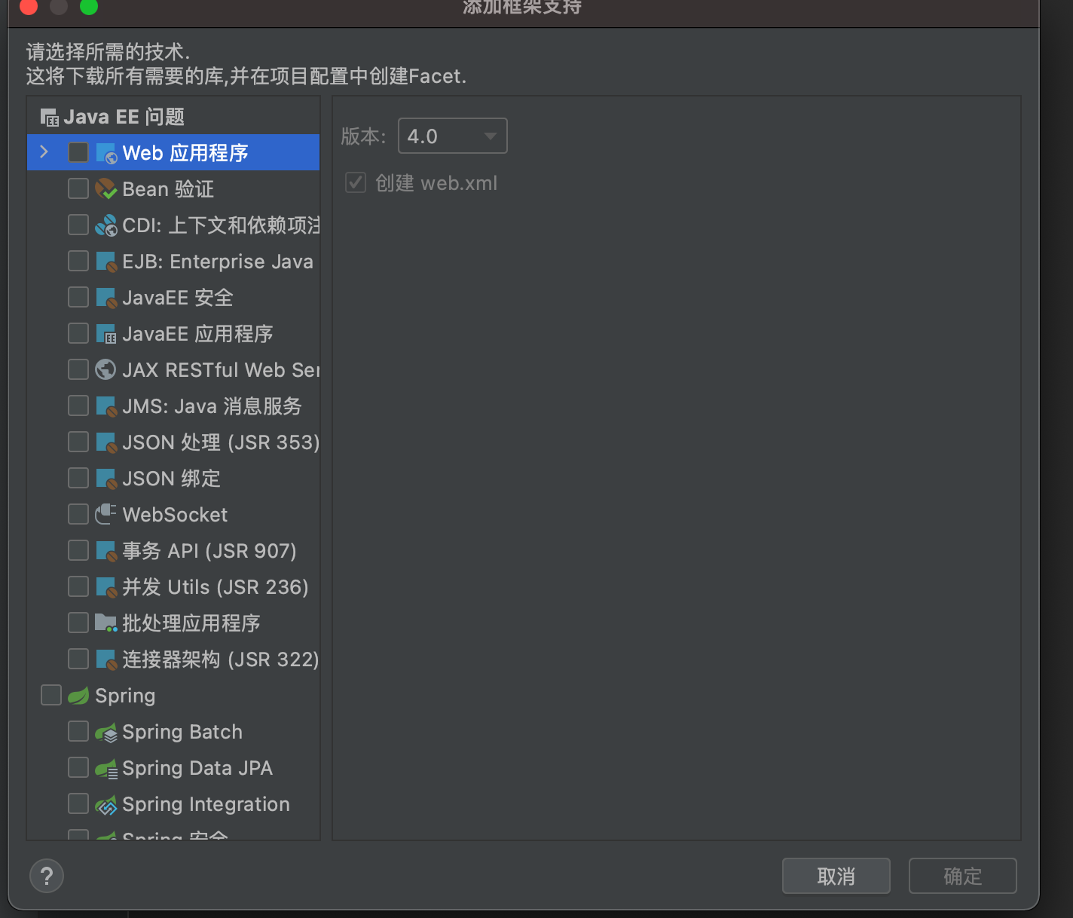Click the Spring leaf icon
This screenshot has width=1073, height=918.
78,695
